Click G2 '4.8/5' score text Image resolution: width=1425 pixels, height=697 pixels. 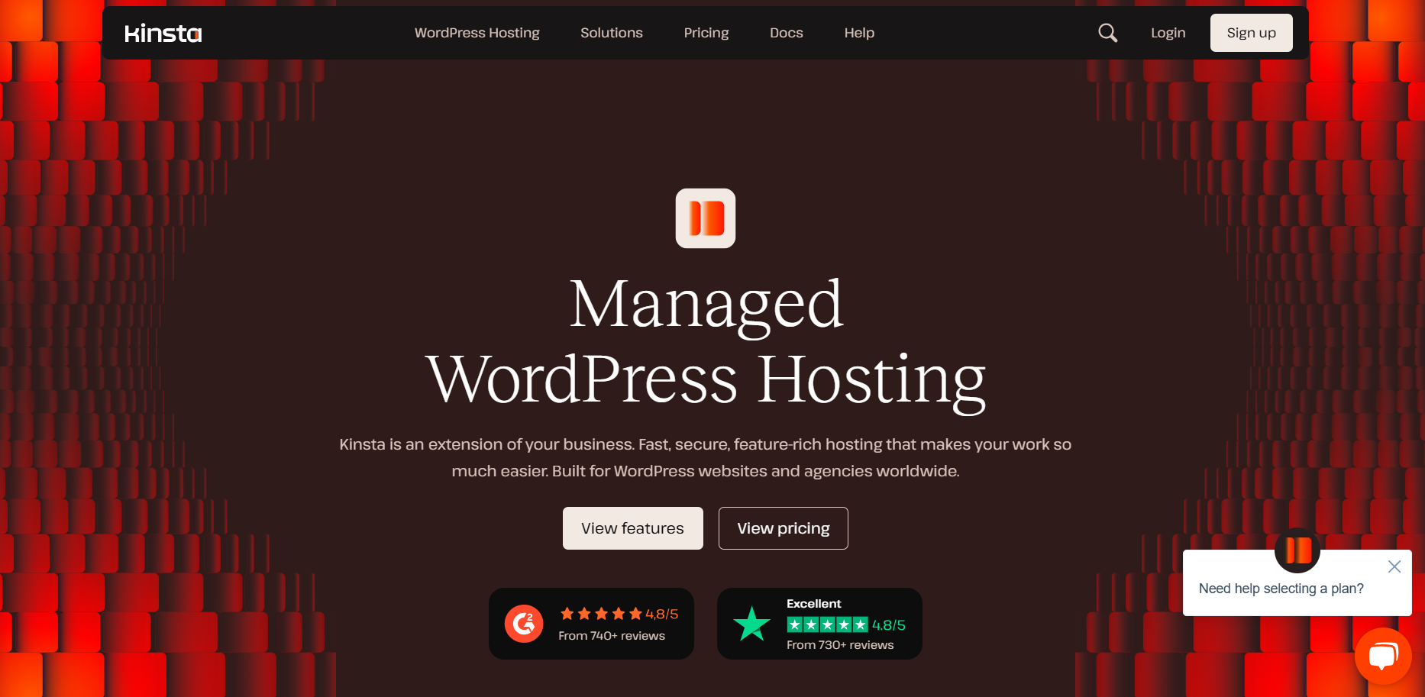click(x=662, y=614)
